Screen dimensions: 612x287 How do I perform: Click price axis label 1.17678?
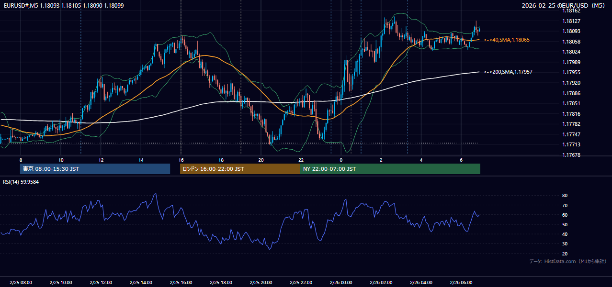click(572, 155)
